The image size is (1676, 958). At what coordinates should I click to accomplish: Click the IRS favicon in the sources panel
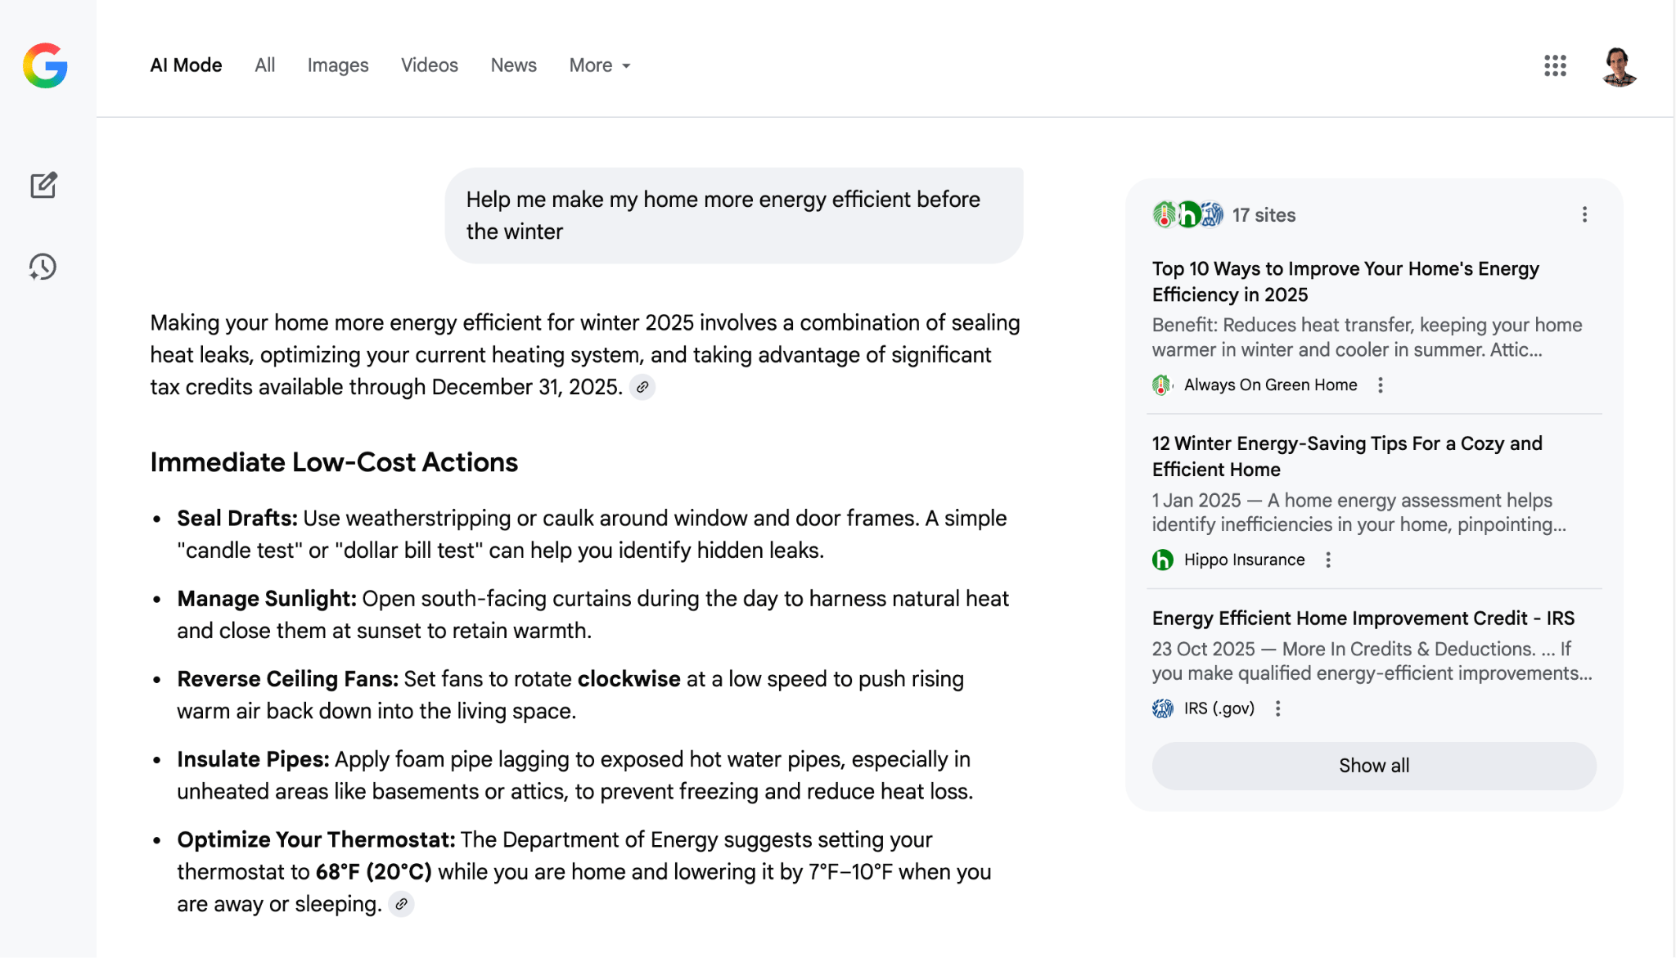coord(1162,708)
